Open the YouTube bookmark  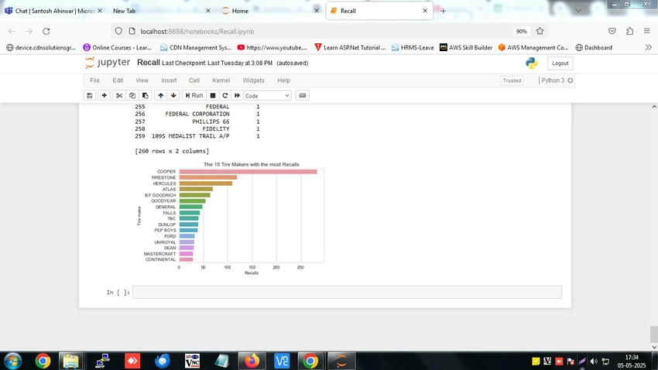click(x=272, y=47)
